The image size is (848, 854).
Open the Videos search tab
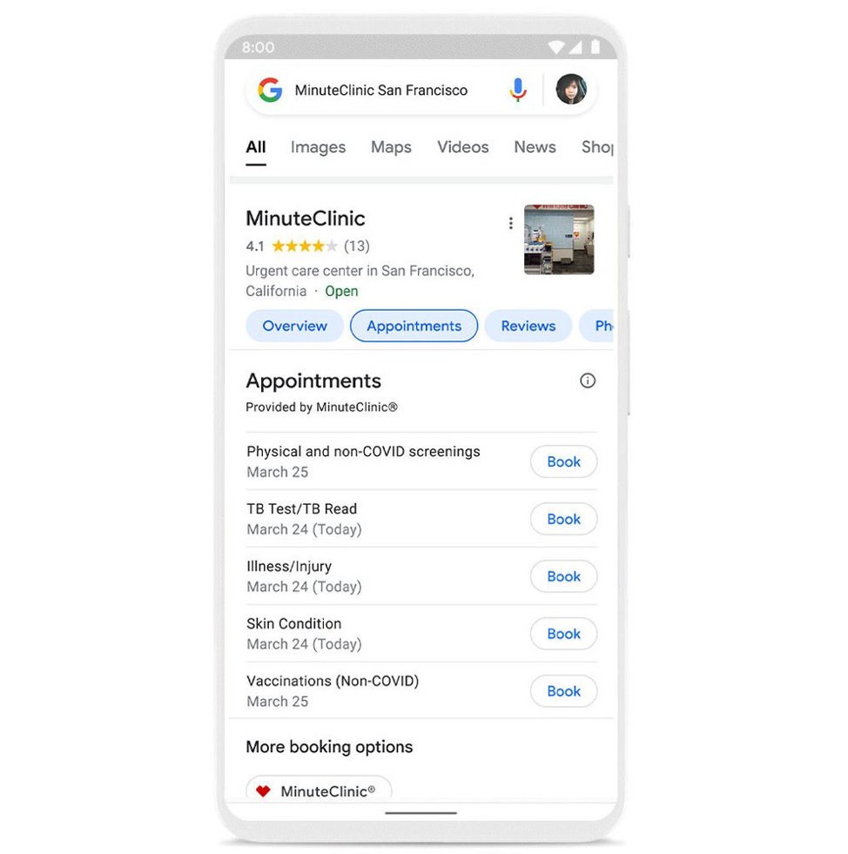[463, 147]
